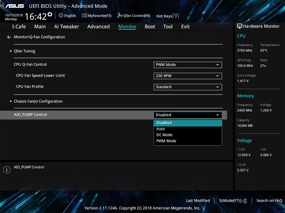Click the back arrow beside Monitor\Q-Fan Configuration
Image resolution: width=285 pixels, height=213 pixels.
[9, 37]
